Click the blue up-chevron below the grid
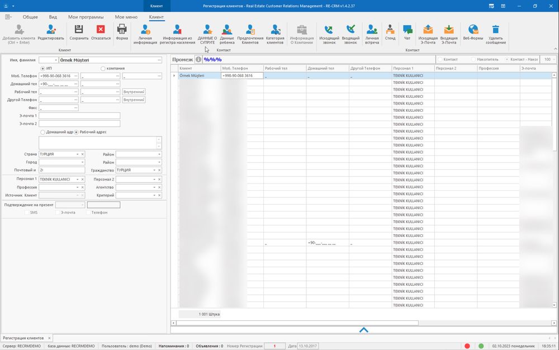Viewport: 559px width, 350px height. [x=364, y=330]
